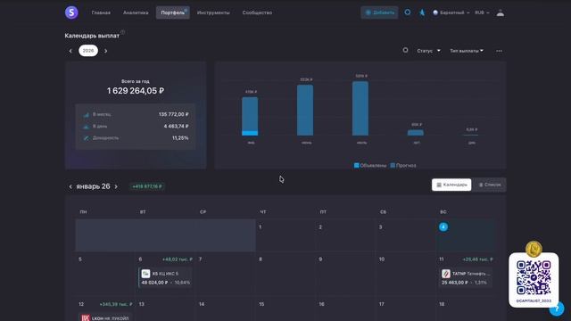Switch to the Календарь view

coord(451,185)
